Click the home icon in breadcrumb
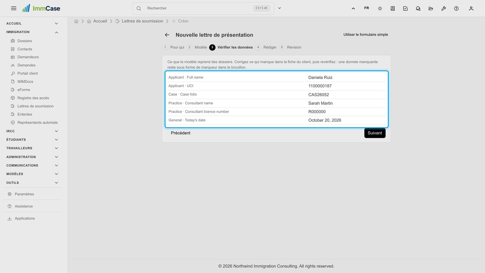The height and width of the screenshot is (273, 485). [x=76, y=21]
